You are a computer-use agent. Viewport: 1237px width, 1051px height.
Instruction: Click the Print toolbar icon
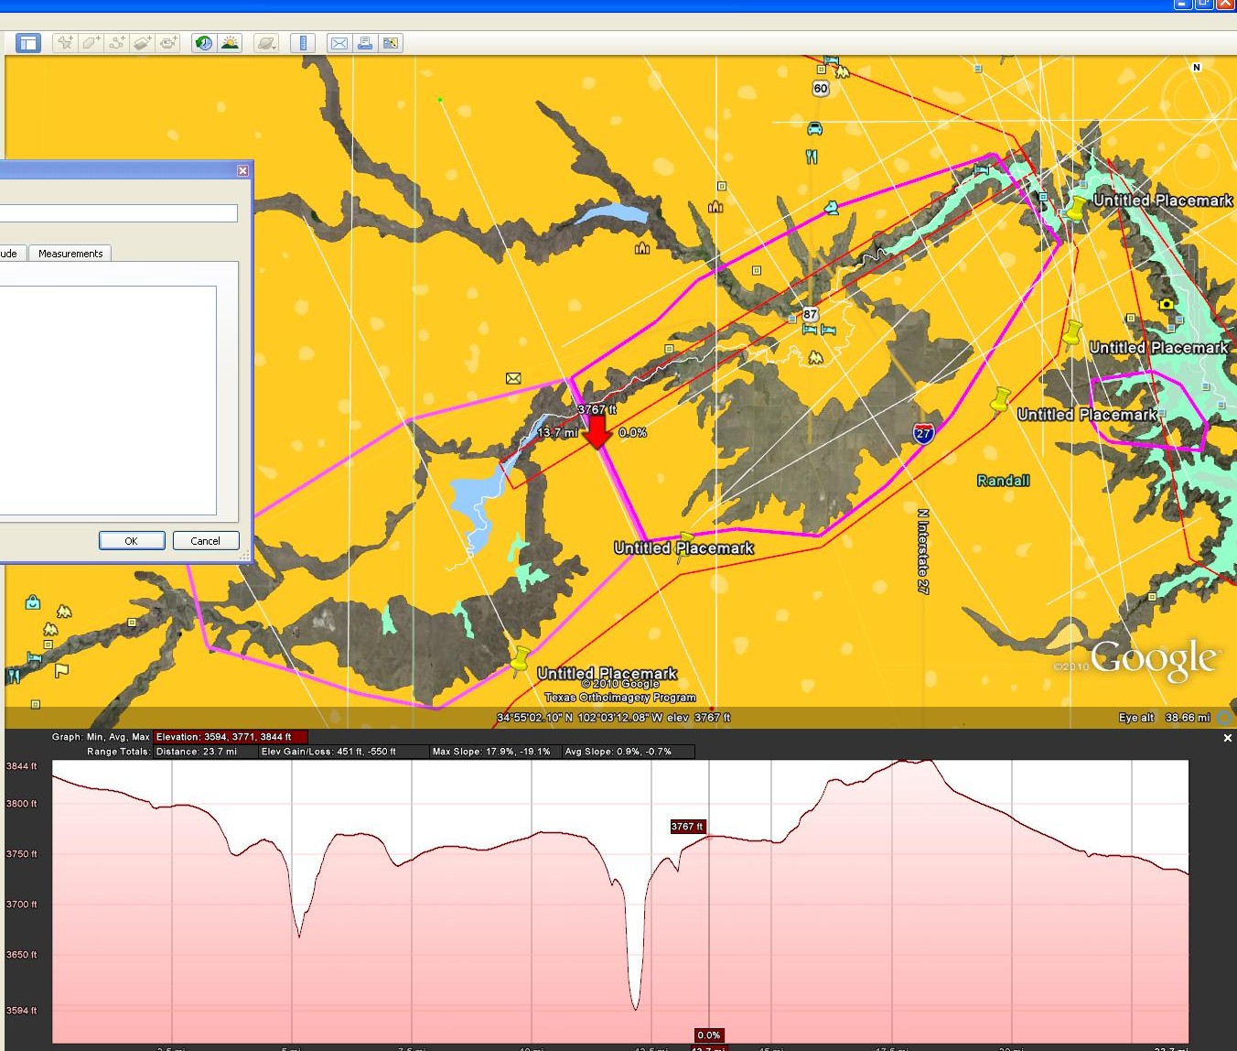pyautogui.click(x=365, y=43)
